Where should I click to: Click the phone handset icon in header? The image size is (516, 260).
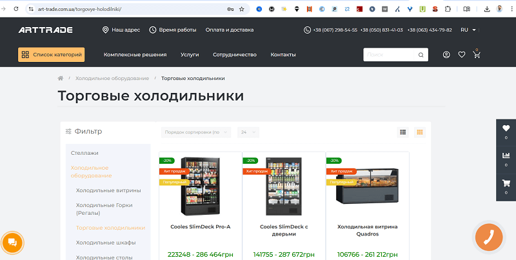[307, 30]
